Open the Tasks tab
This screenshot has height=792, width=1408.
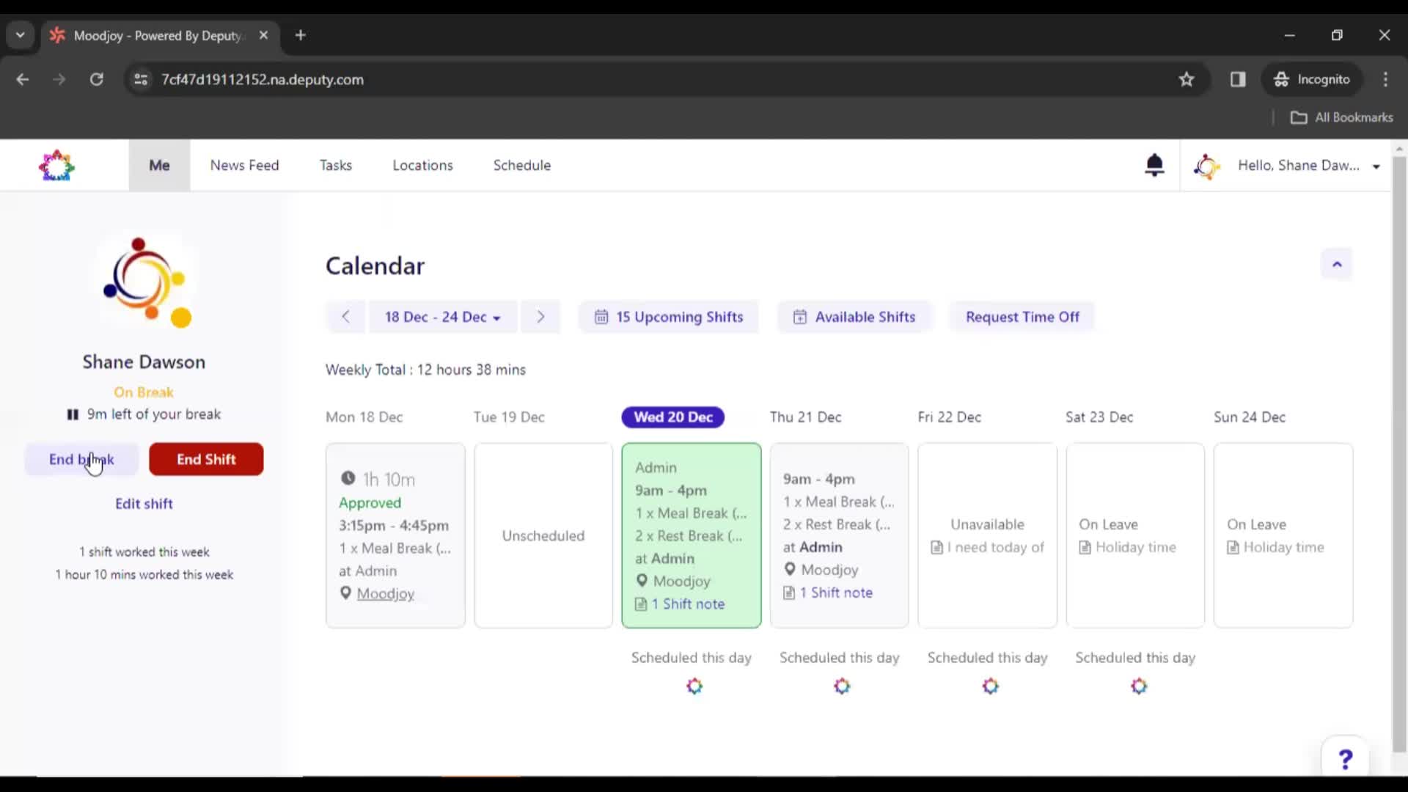coord(336,165)
